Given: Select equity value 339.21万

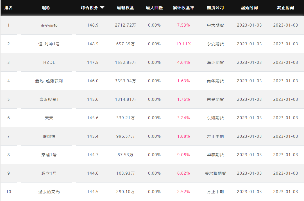Looking at the screenshot, I should (x=125, y=118).
